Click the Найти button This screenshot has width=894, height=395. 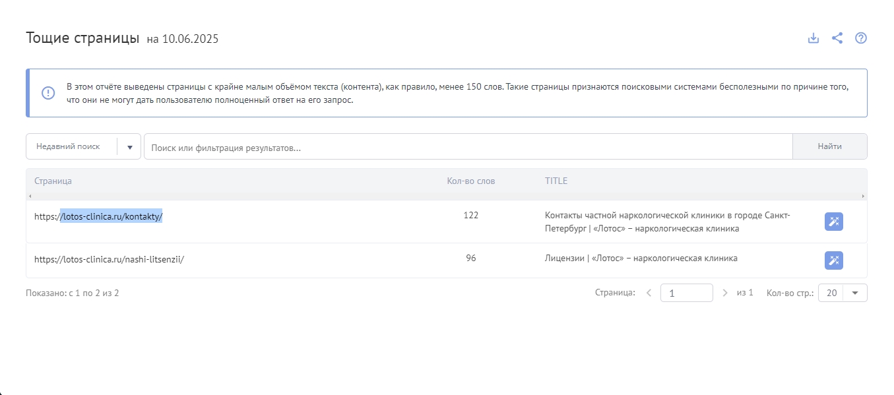coord(830,146)
